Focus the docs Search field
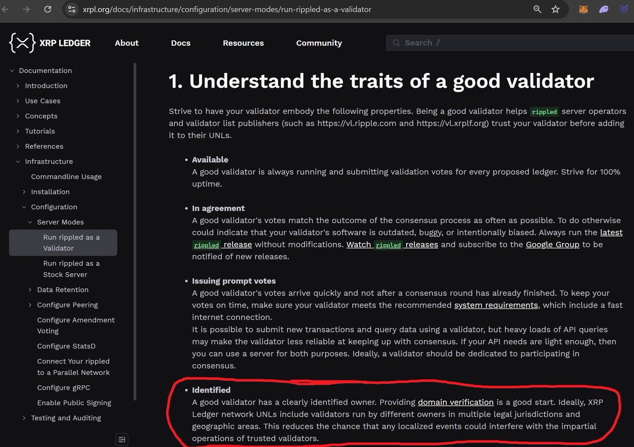Viewport: 634px width, 447px height. click(x=510, y=43)
